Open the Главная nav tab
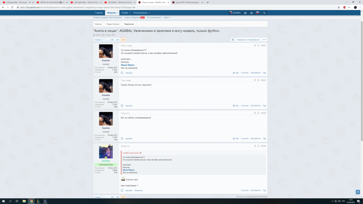 99,13
